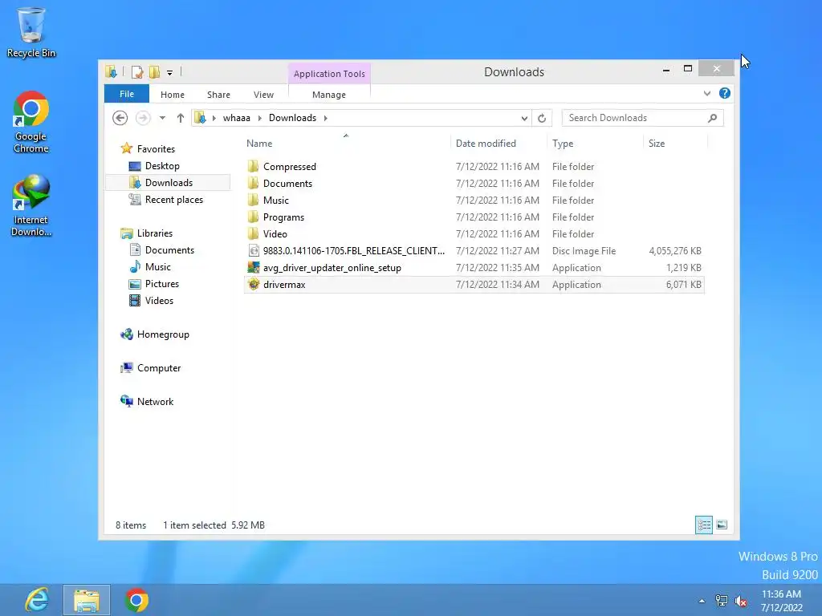
Task: Open Internet Explorer from the taskbar
Action: tap(37, 600)
